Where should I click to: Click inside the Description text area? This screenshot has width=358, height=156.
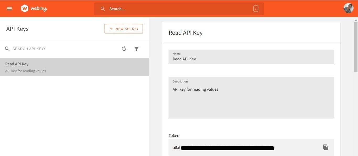[251, 98]
